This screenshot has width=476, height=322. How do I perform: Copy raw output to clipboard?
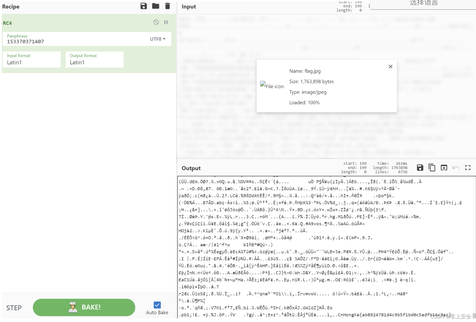coord(432,168)
